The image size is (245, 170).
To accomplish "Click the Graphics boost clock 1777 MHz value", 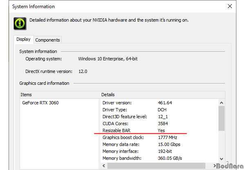I will coord(167,137).
